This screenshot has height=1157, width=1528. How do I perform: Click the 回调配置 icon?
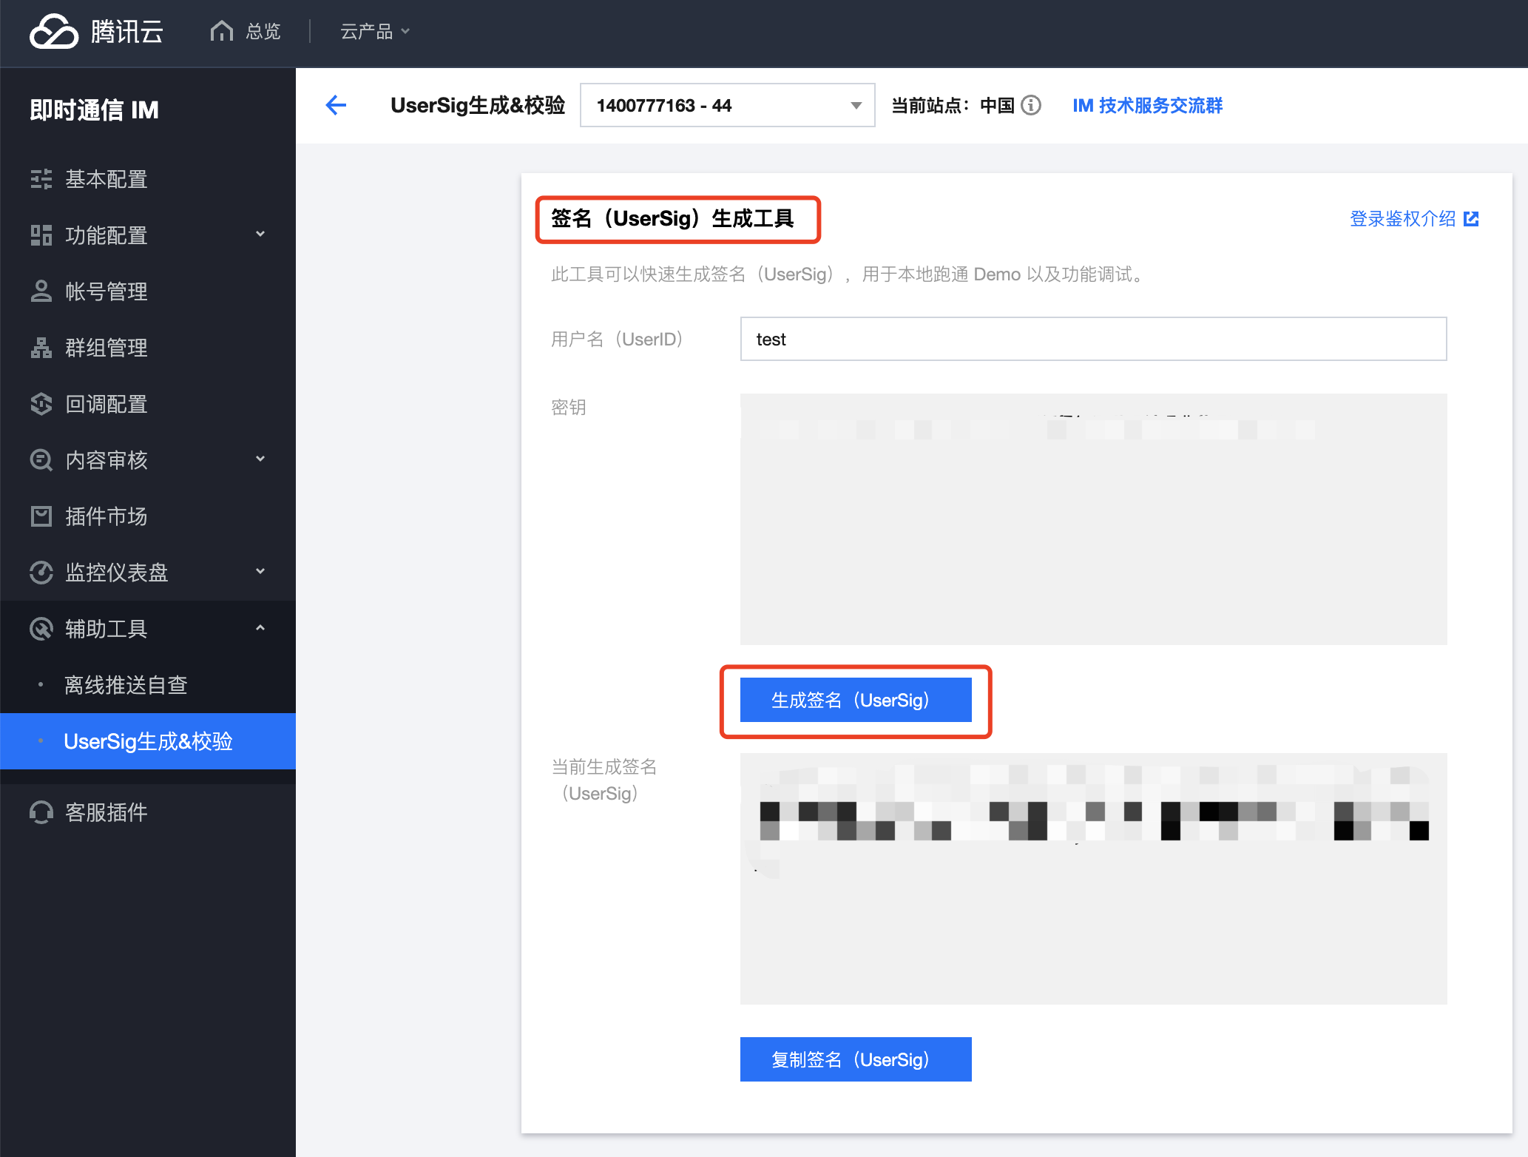(41, 404)
